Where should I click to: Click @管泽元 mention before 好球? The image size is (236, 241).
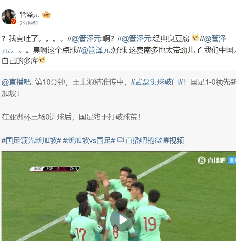click(96, 50)
